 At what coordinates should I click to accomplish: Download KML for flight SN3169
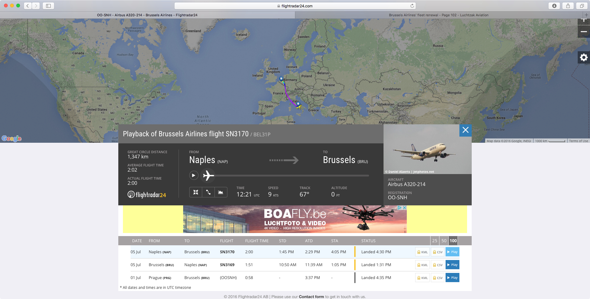[x=422, y=265]
